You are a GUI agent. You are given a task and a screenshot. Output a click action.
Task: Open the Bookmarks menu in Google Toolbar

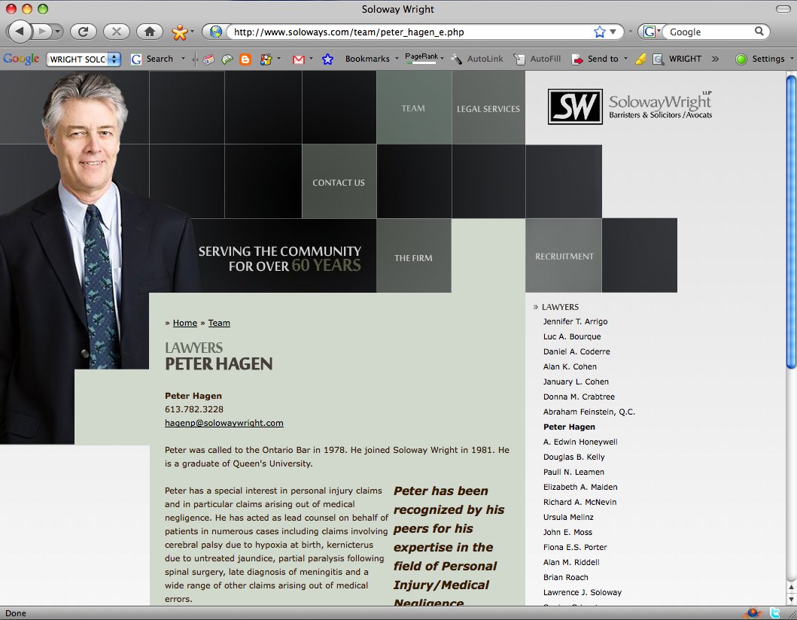coord(372,59)
